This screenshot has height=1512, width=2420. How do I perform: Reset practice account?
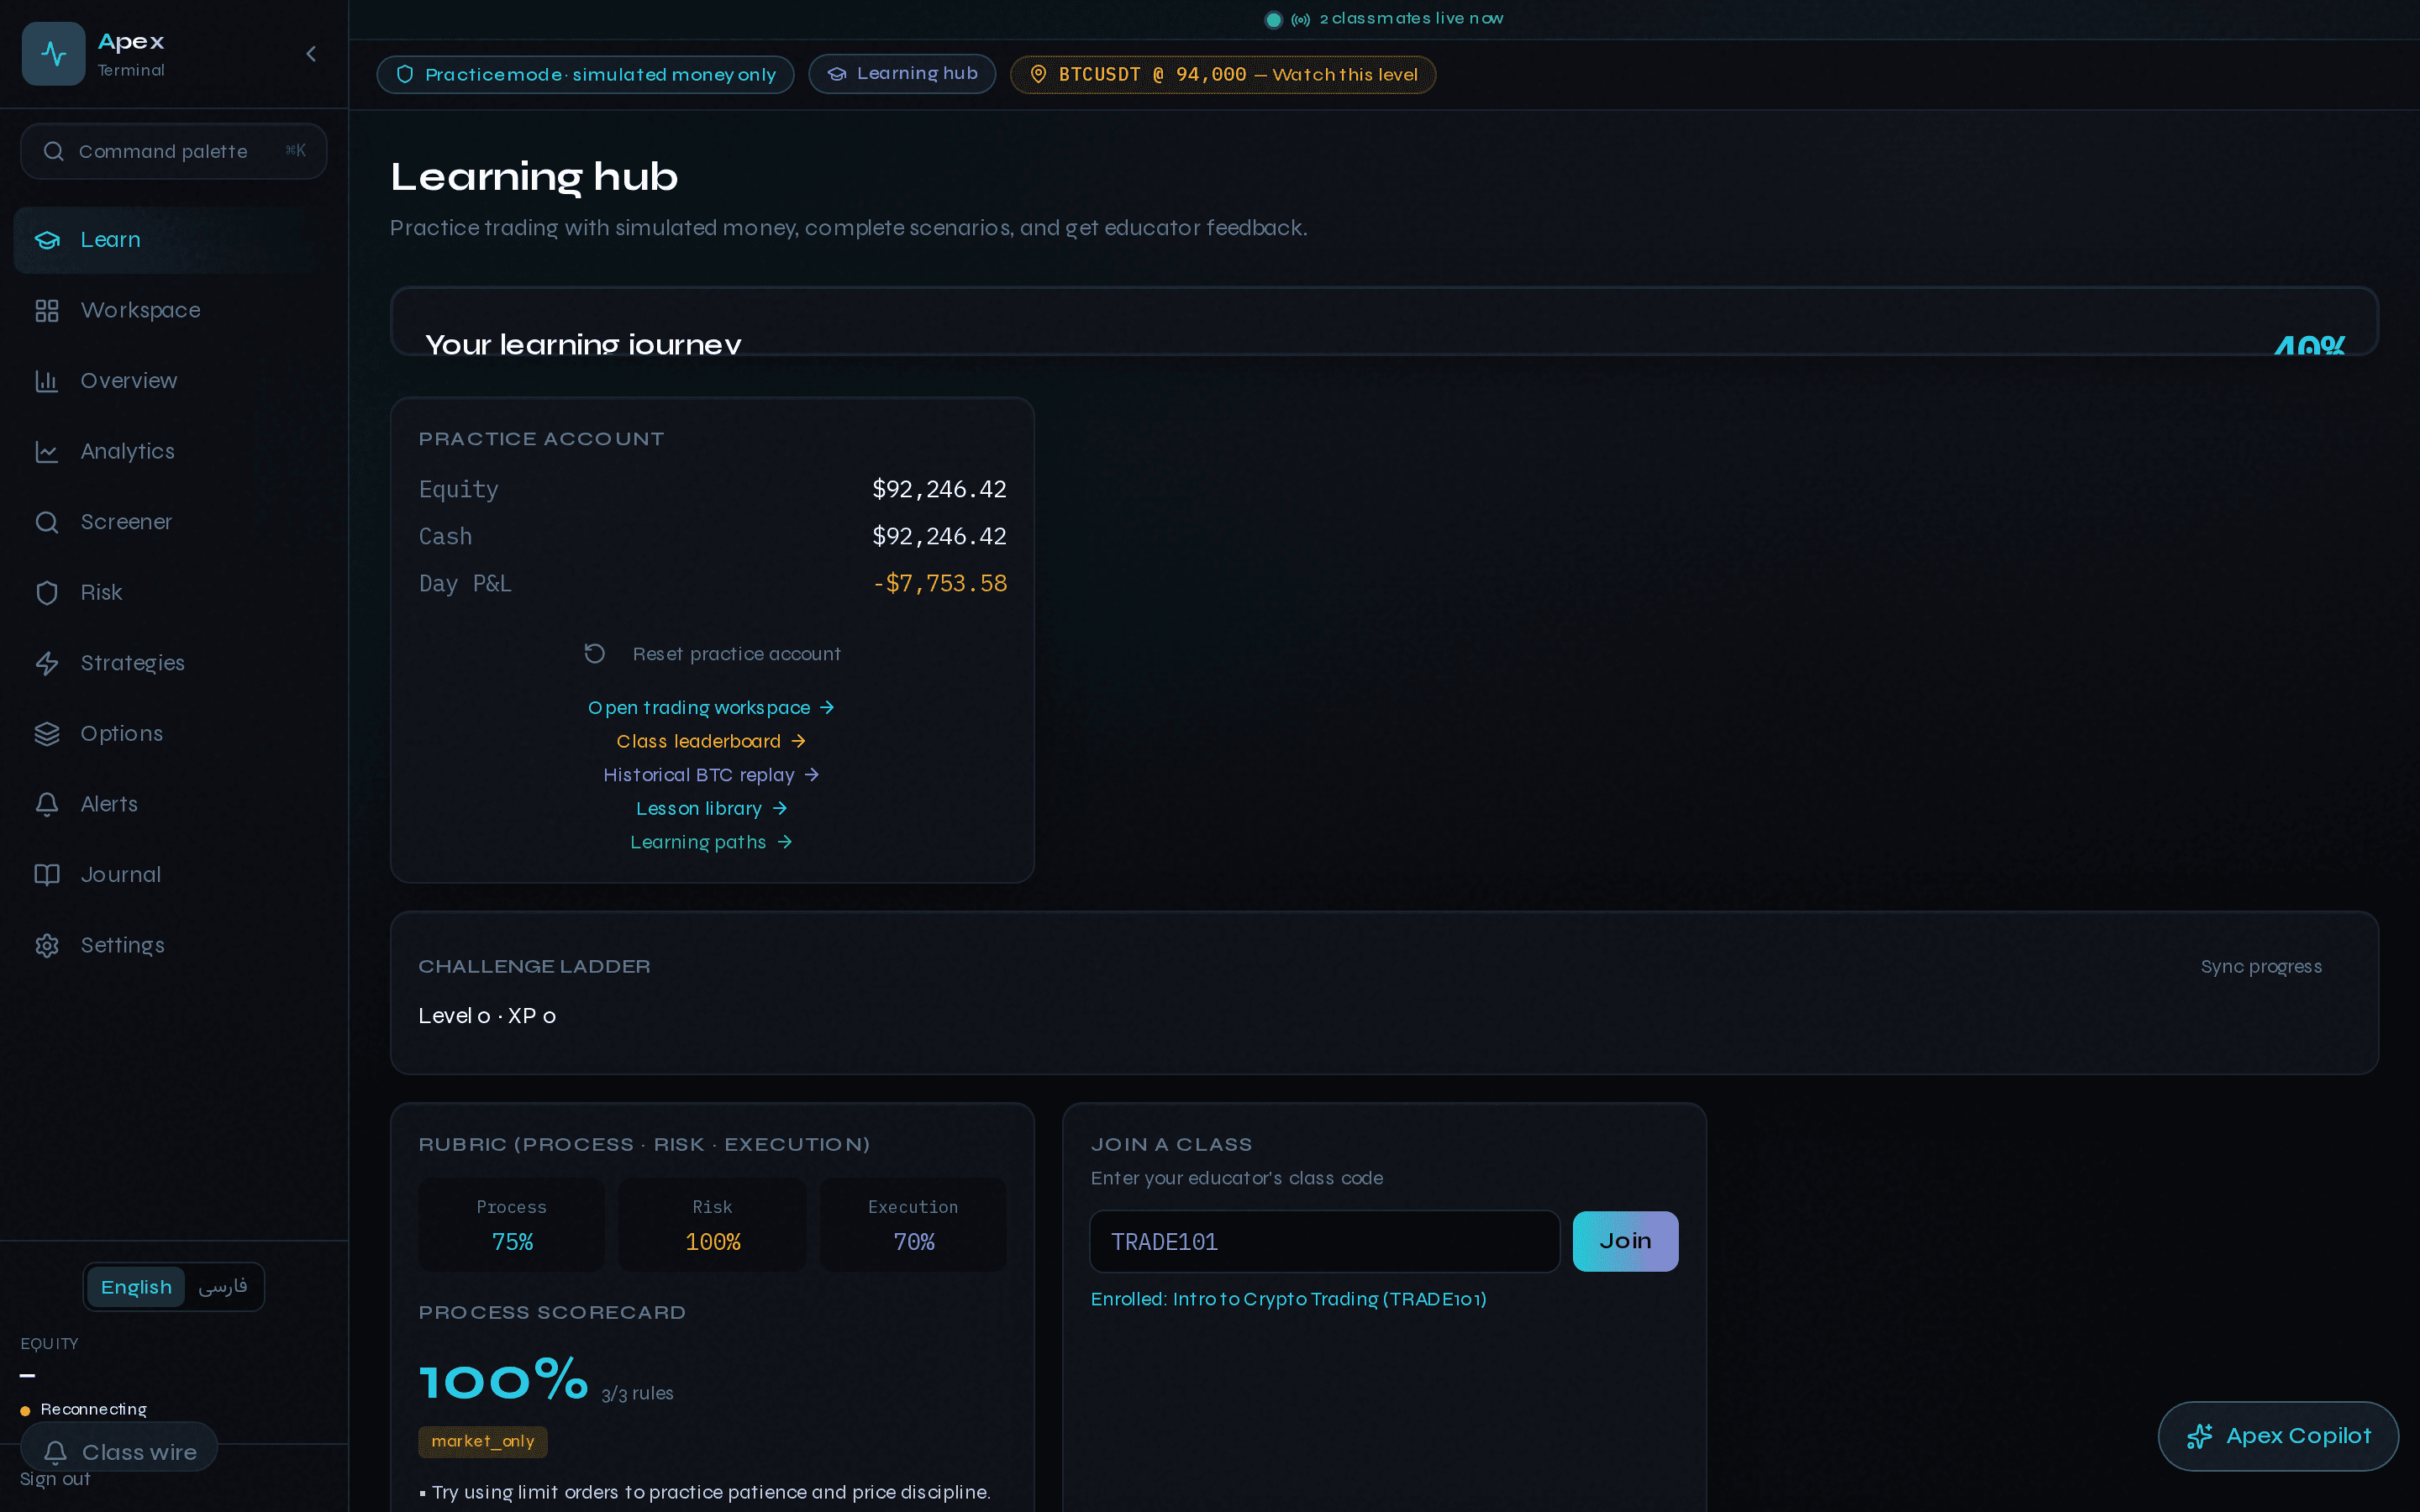pos(712,653)
